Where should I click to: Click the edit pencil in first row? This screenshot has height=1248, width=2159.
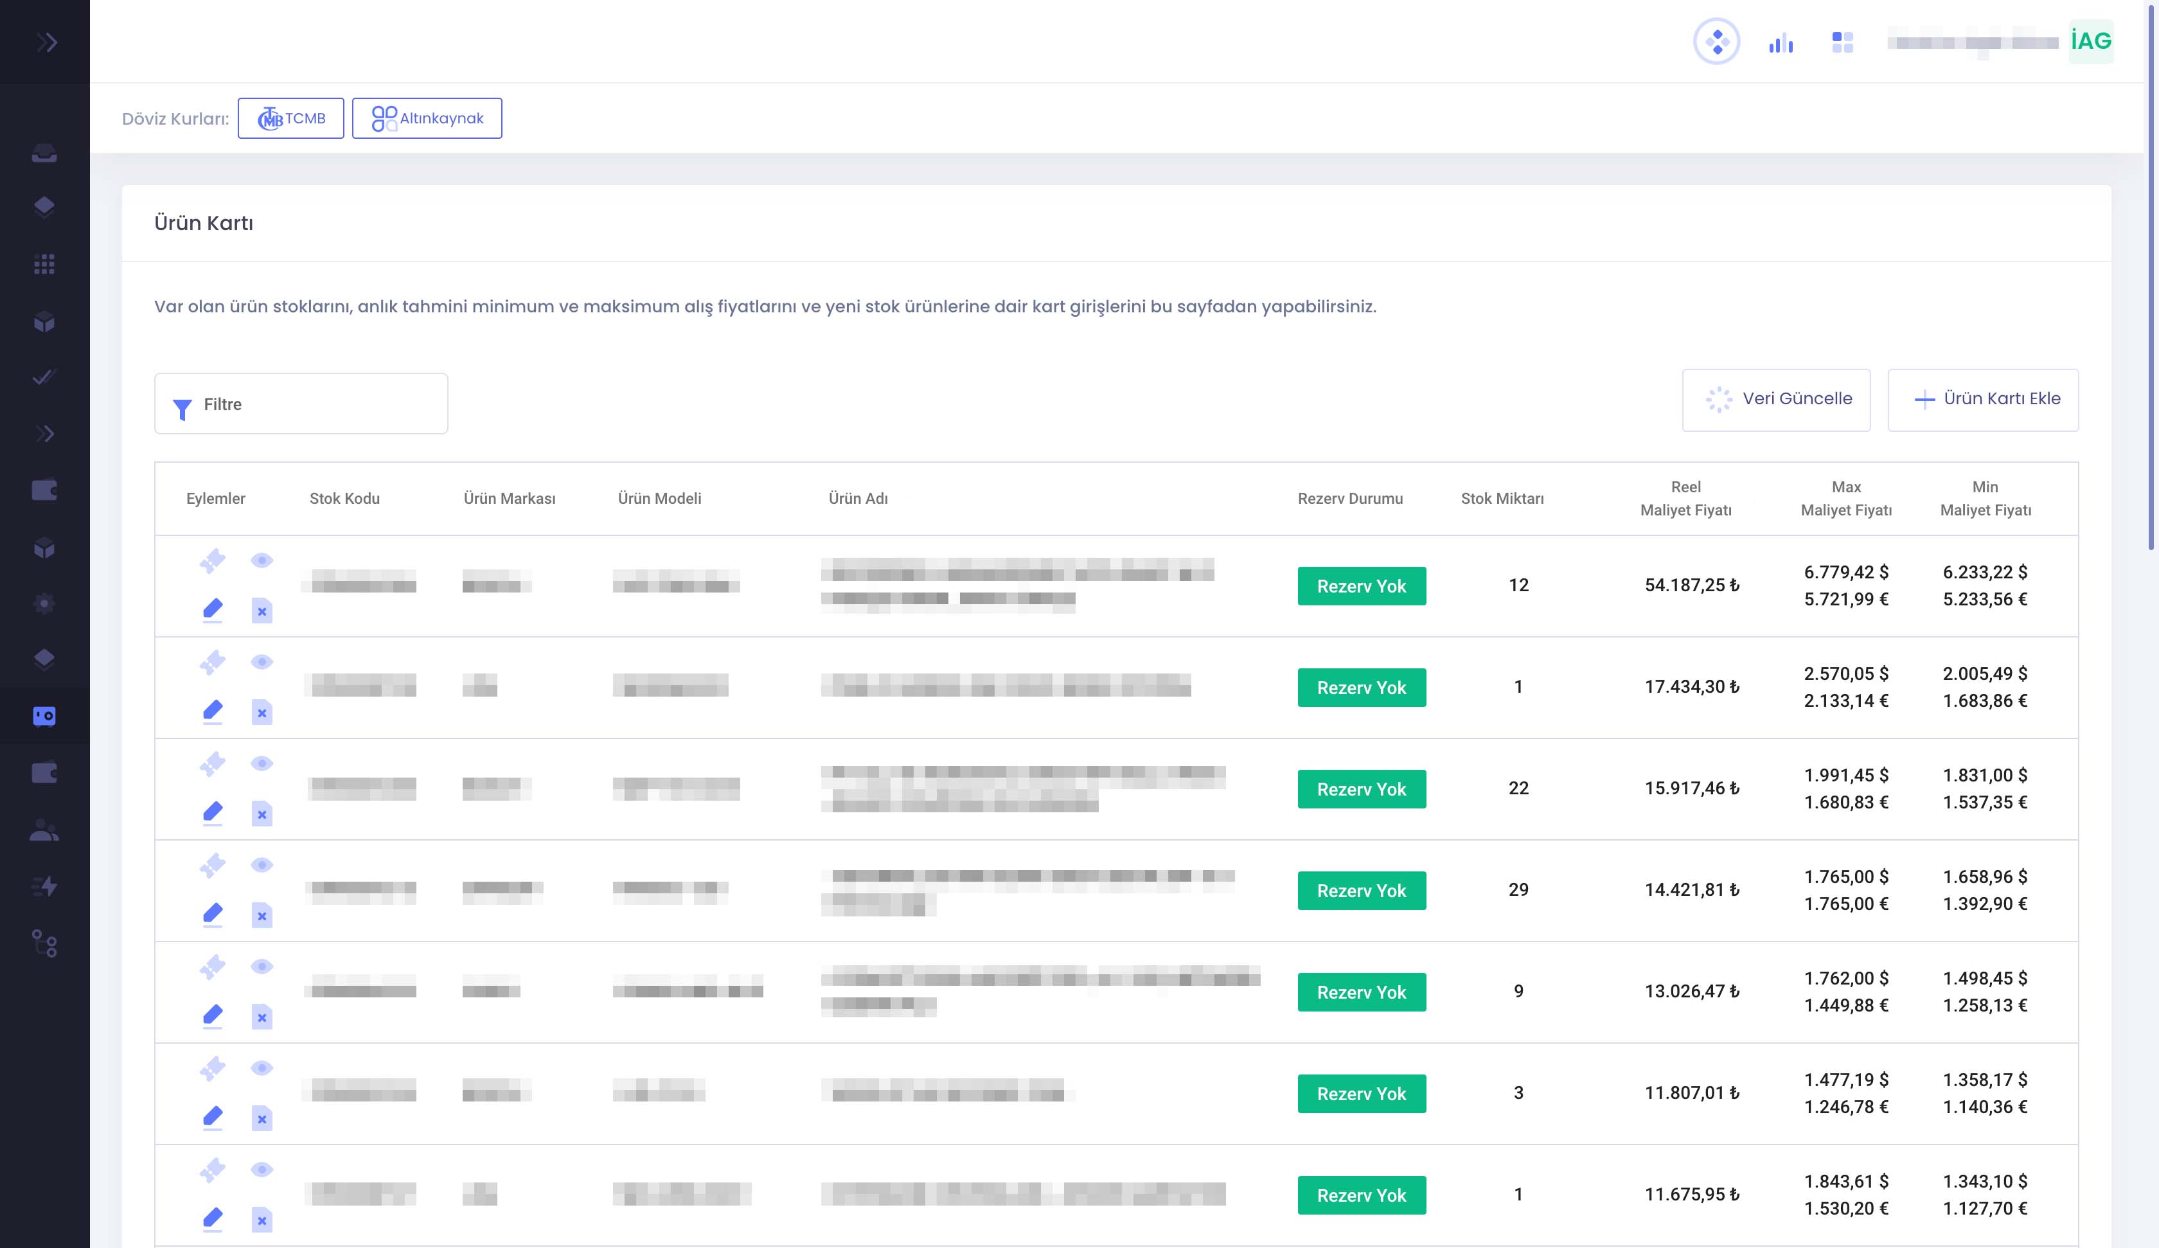pos(213,609)
